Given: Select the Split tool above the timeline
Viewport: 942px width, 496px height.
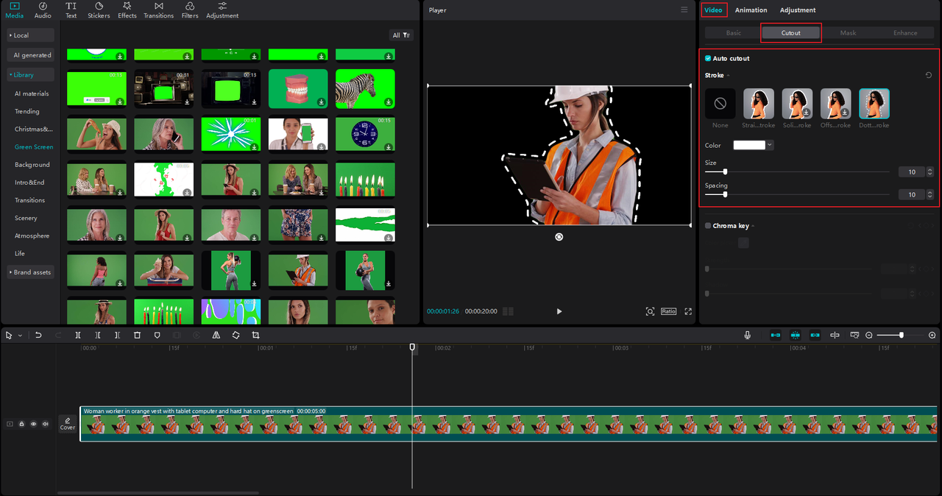Looking at the screenshot, I should [x=78, y=335].
